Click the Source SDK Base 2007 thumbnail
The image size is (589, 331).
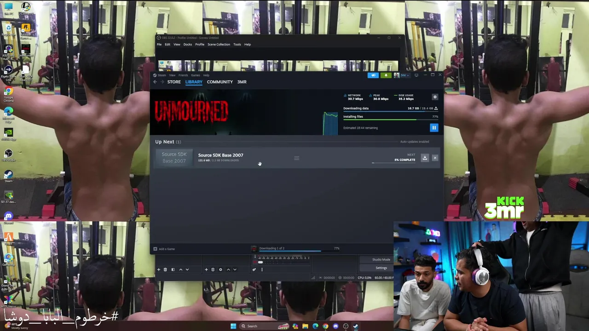[x=174, y=158]
